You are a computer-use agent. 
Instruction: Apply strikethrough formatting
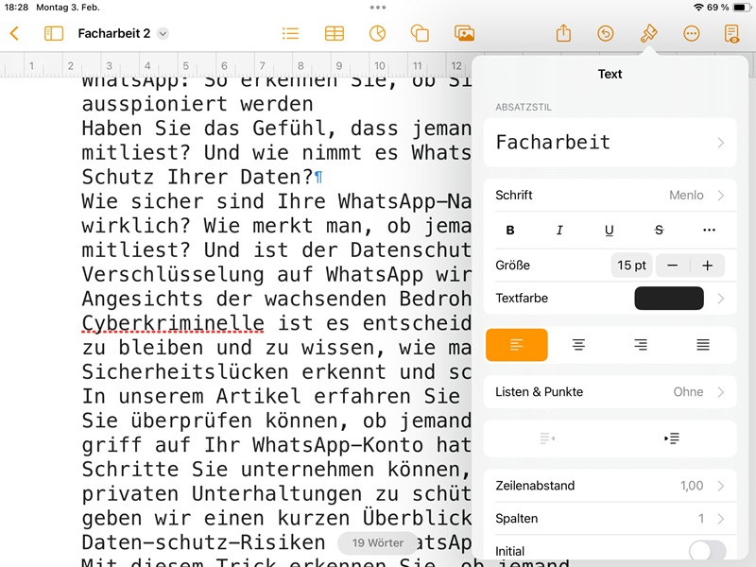(x=659, y=231)
